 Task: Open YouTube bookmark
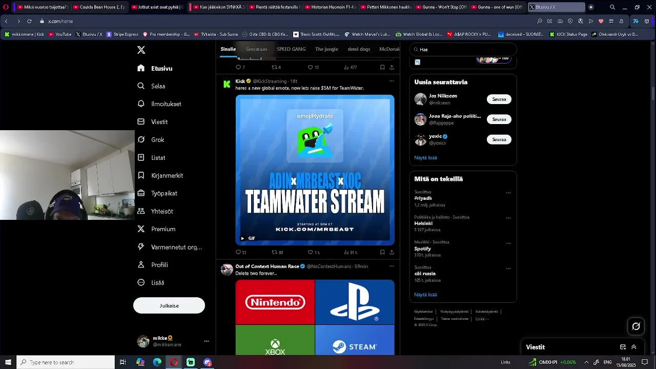pos(60,34)
